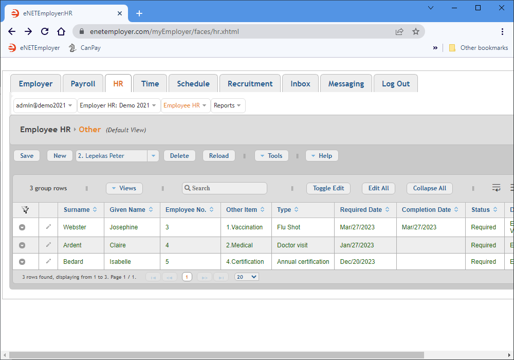Bookmark this page with the star icon
This screenshot has width=514, height=360.
[x=416, y=31]
